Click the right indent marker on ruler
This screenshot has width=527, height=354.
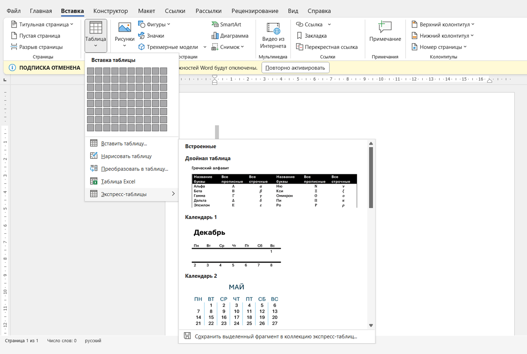(490, 81)
